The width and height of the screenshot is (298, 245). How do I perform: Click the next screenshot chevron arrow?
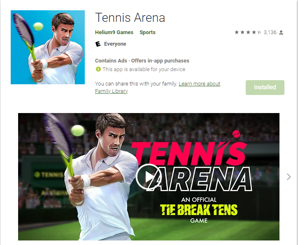tap(289, 177)
